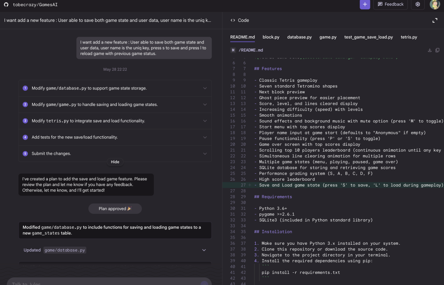Screen dimensions: 444x285
Task: Click the /README.md file path
Action: pos(251,50)
